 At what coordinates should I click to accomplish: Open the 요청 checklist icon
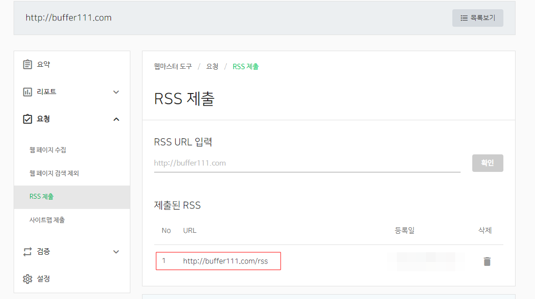[28, 119]
